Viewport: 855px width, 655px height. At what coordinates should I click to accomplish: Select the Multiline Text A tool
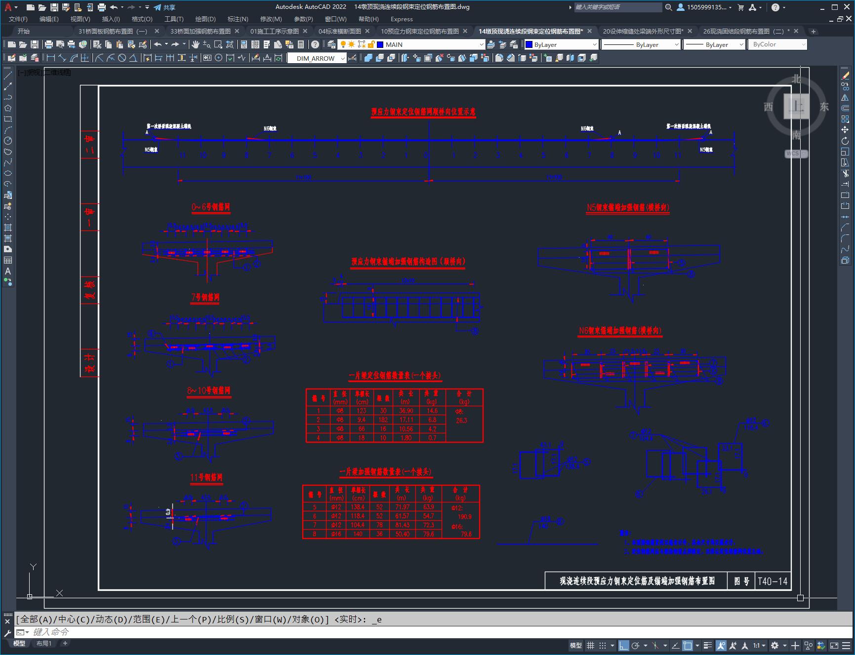point(8,271)
